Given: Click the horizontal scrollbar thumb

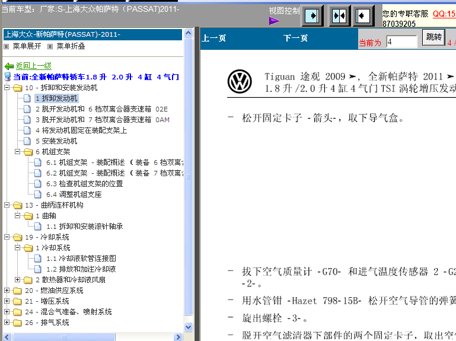Looking at the screenshot, I should [x=64, y=337].
